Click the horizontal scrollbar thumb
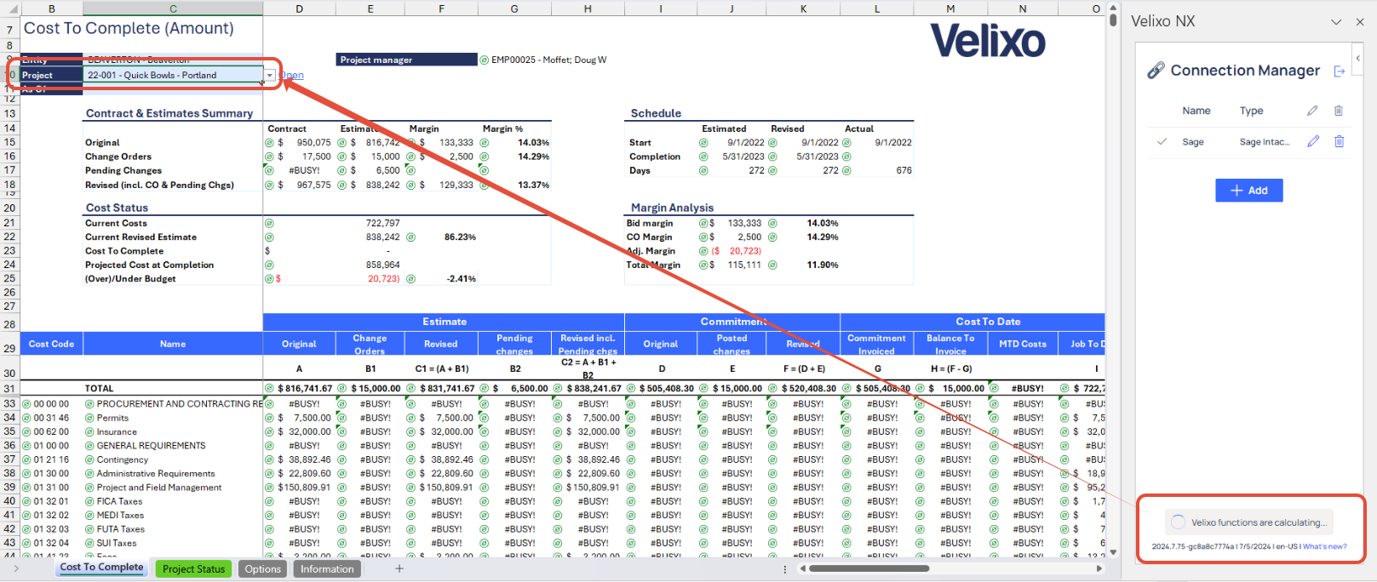Viewport: 1377px width, 582px height. pos(869,568)
